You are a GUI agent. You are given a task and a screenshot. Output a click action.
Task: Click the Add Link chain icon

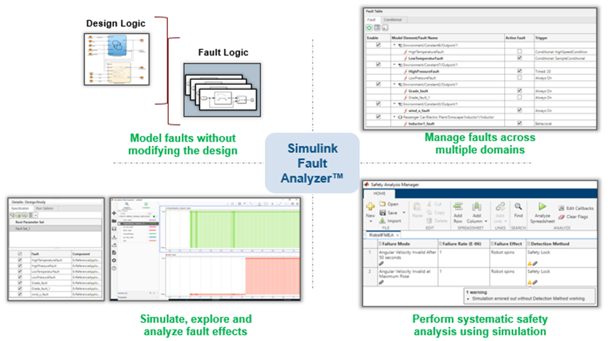[500, 206]
